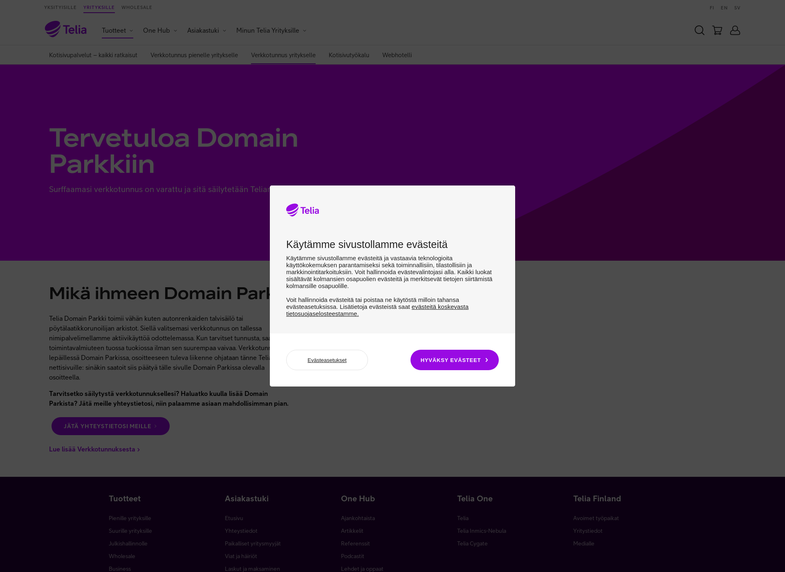
Task: Click the shopping cart icon
Action: click(x=718, y=31)
